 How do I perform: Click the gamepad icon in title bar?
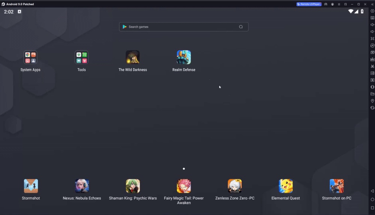click(326, 4)
